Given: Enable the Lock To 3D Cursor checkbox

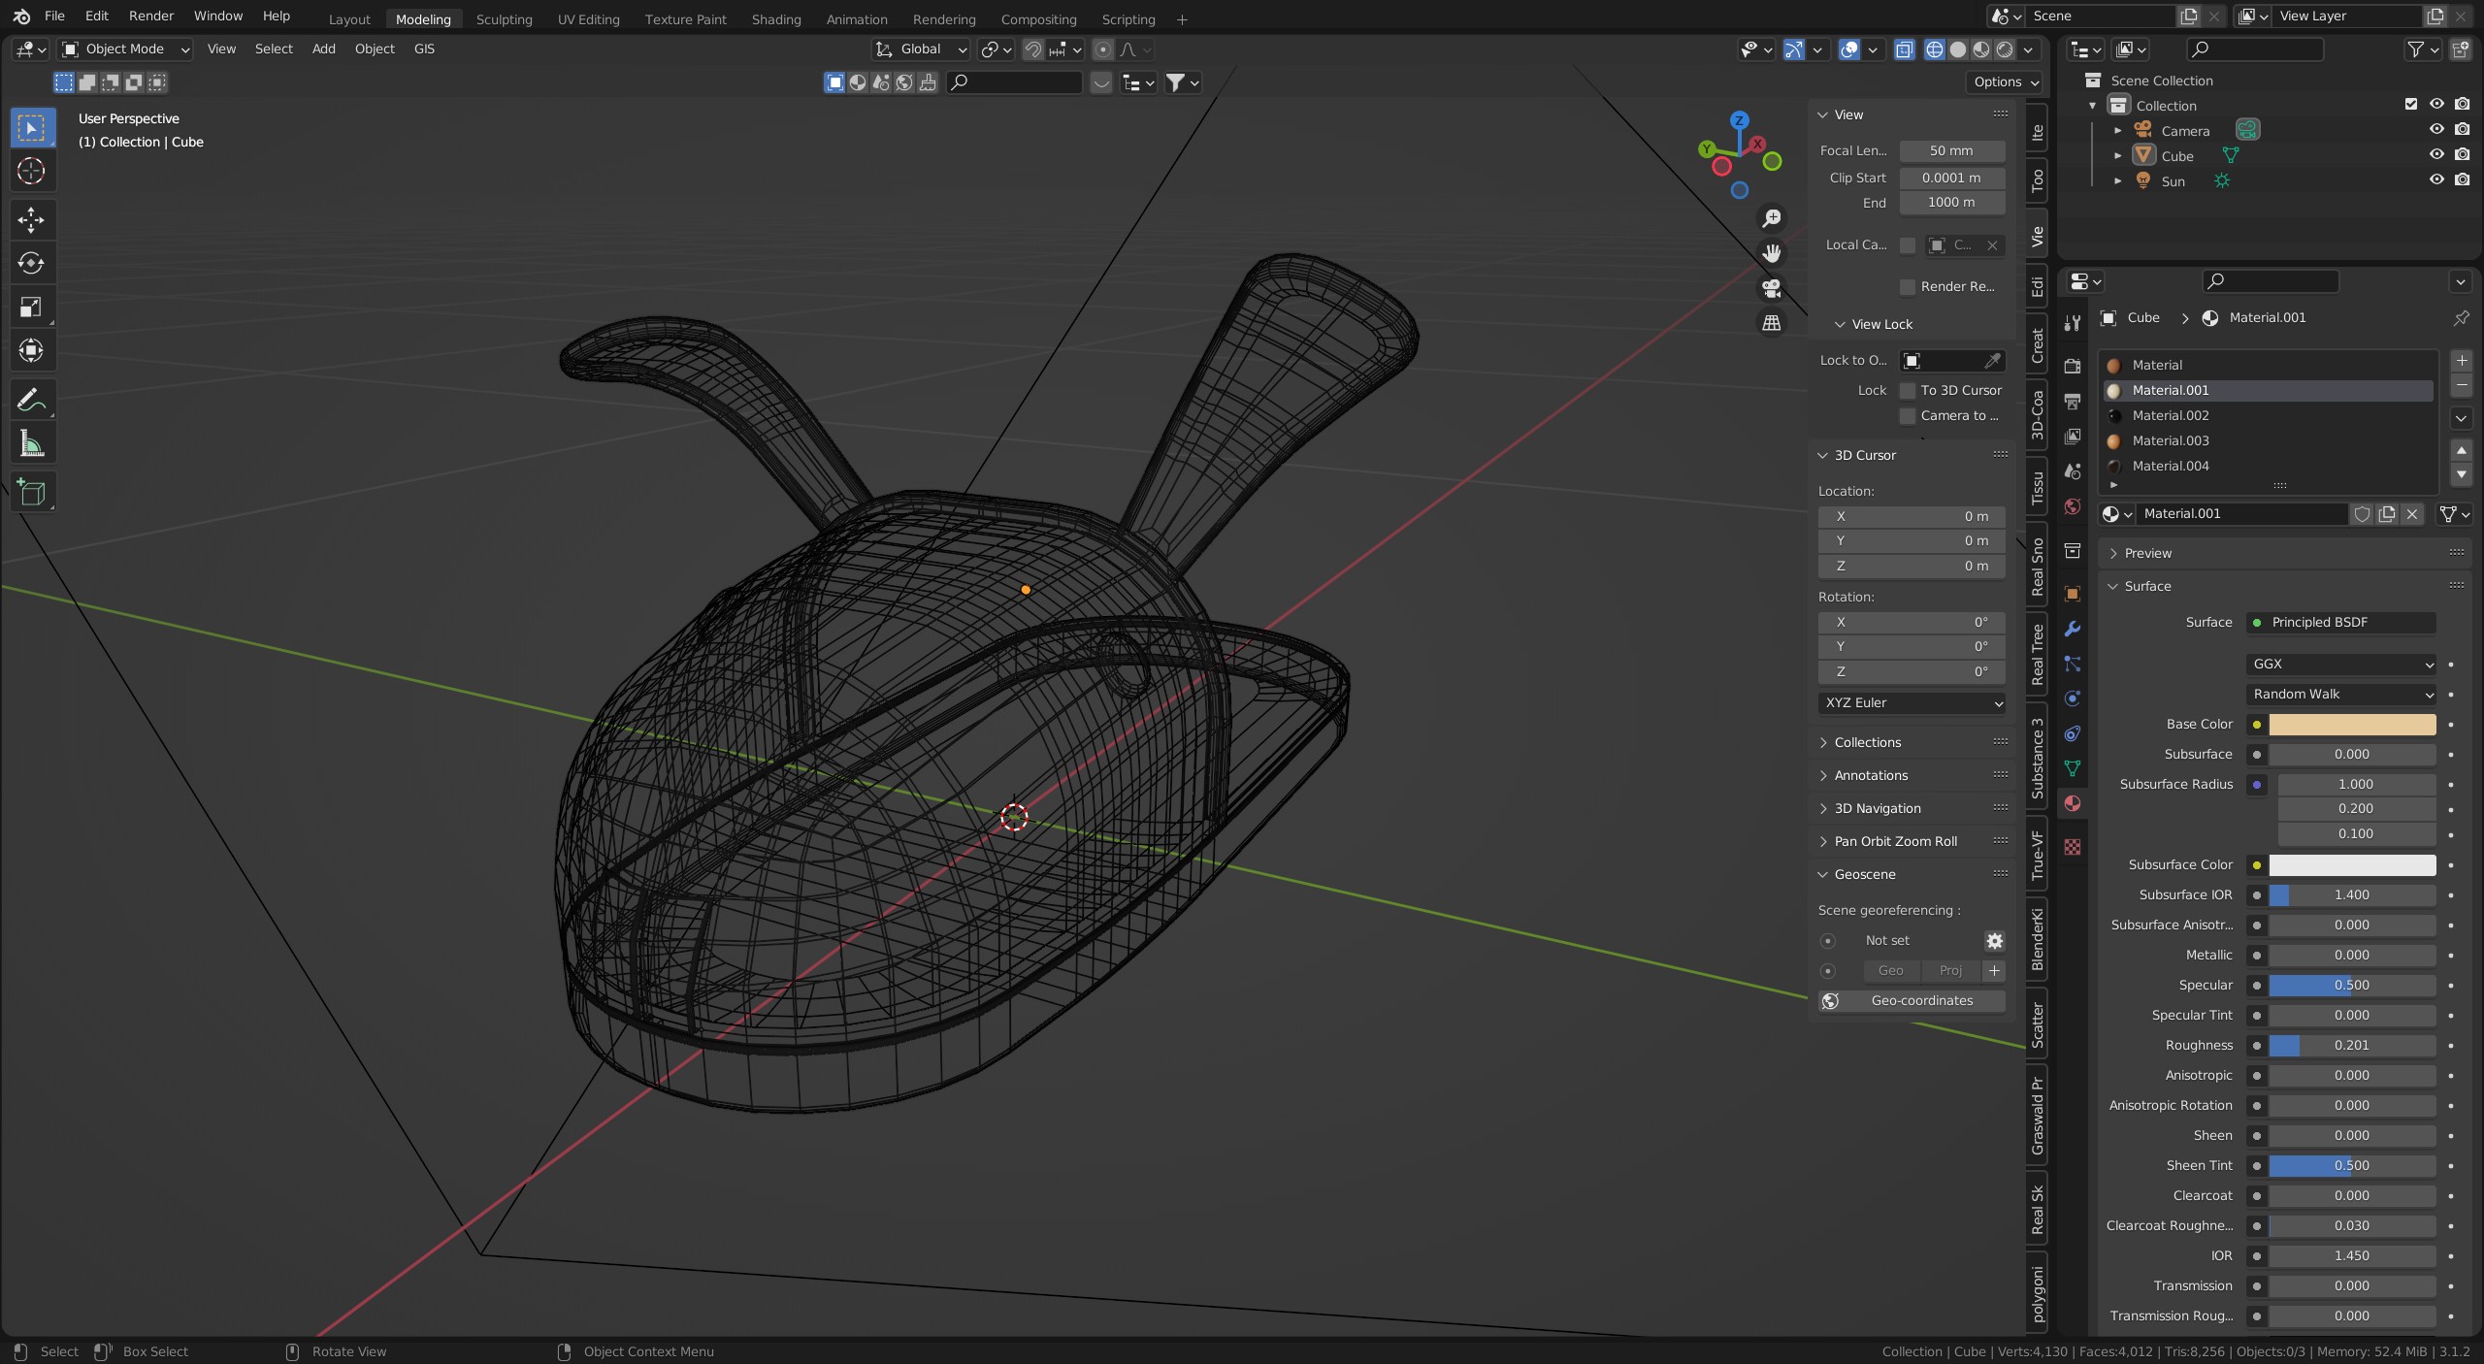Looking at the screenshot, I should [1908, 390].
